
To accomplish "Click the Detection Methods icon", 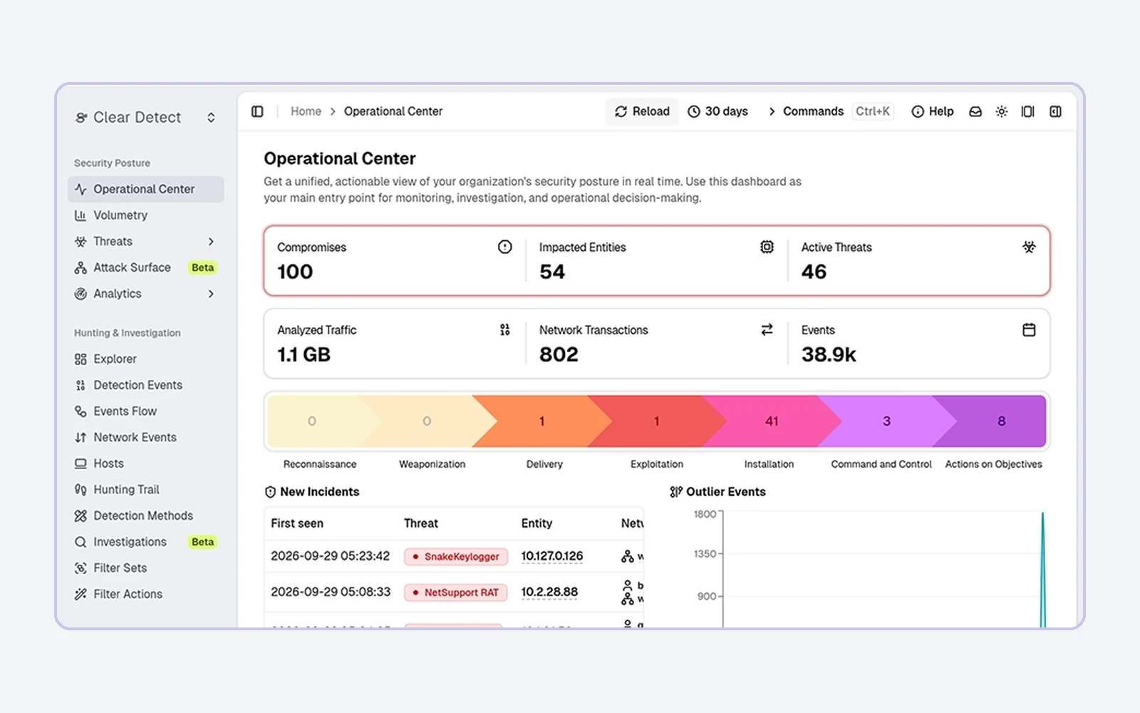I will [81, 515].
